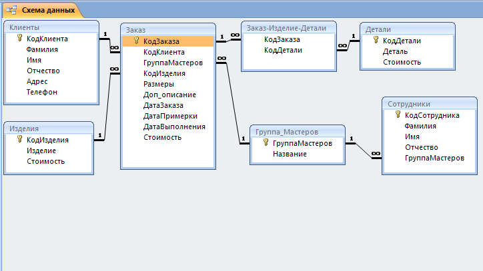483x271 pixels.
Task: Select the Группа_Мастеров table title bar
Action: click(x=298, y=132)
